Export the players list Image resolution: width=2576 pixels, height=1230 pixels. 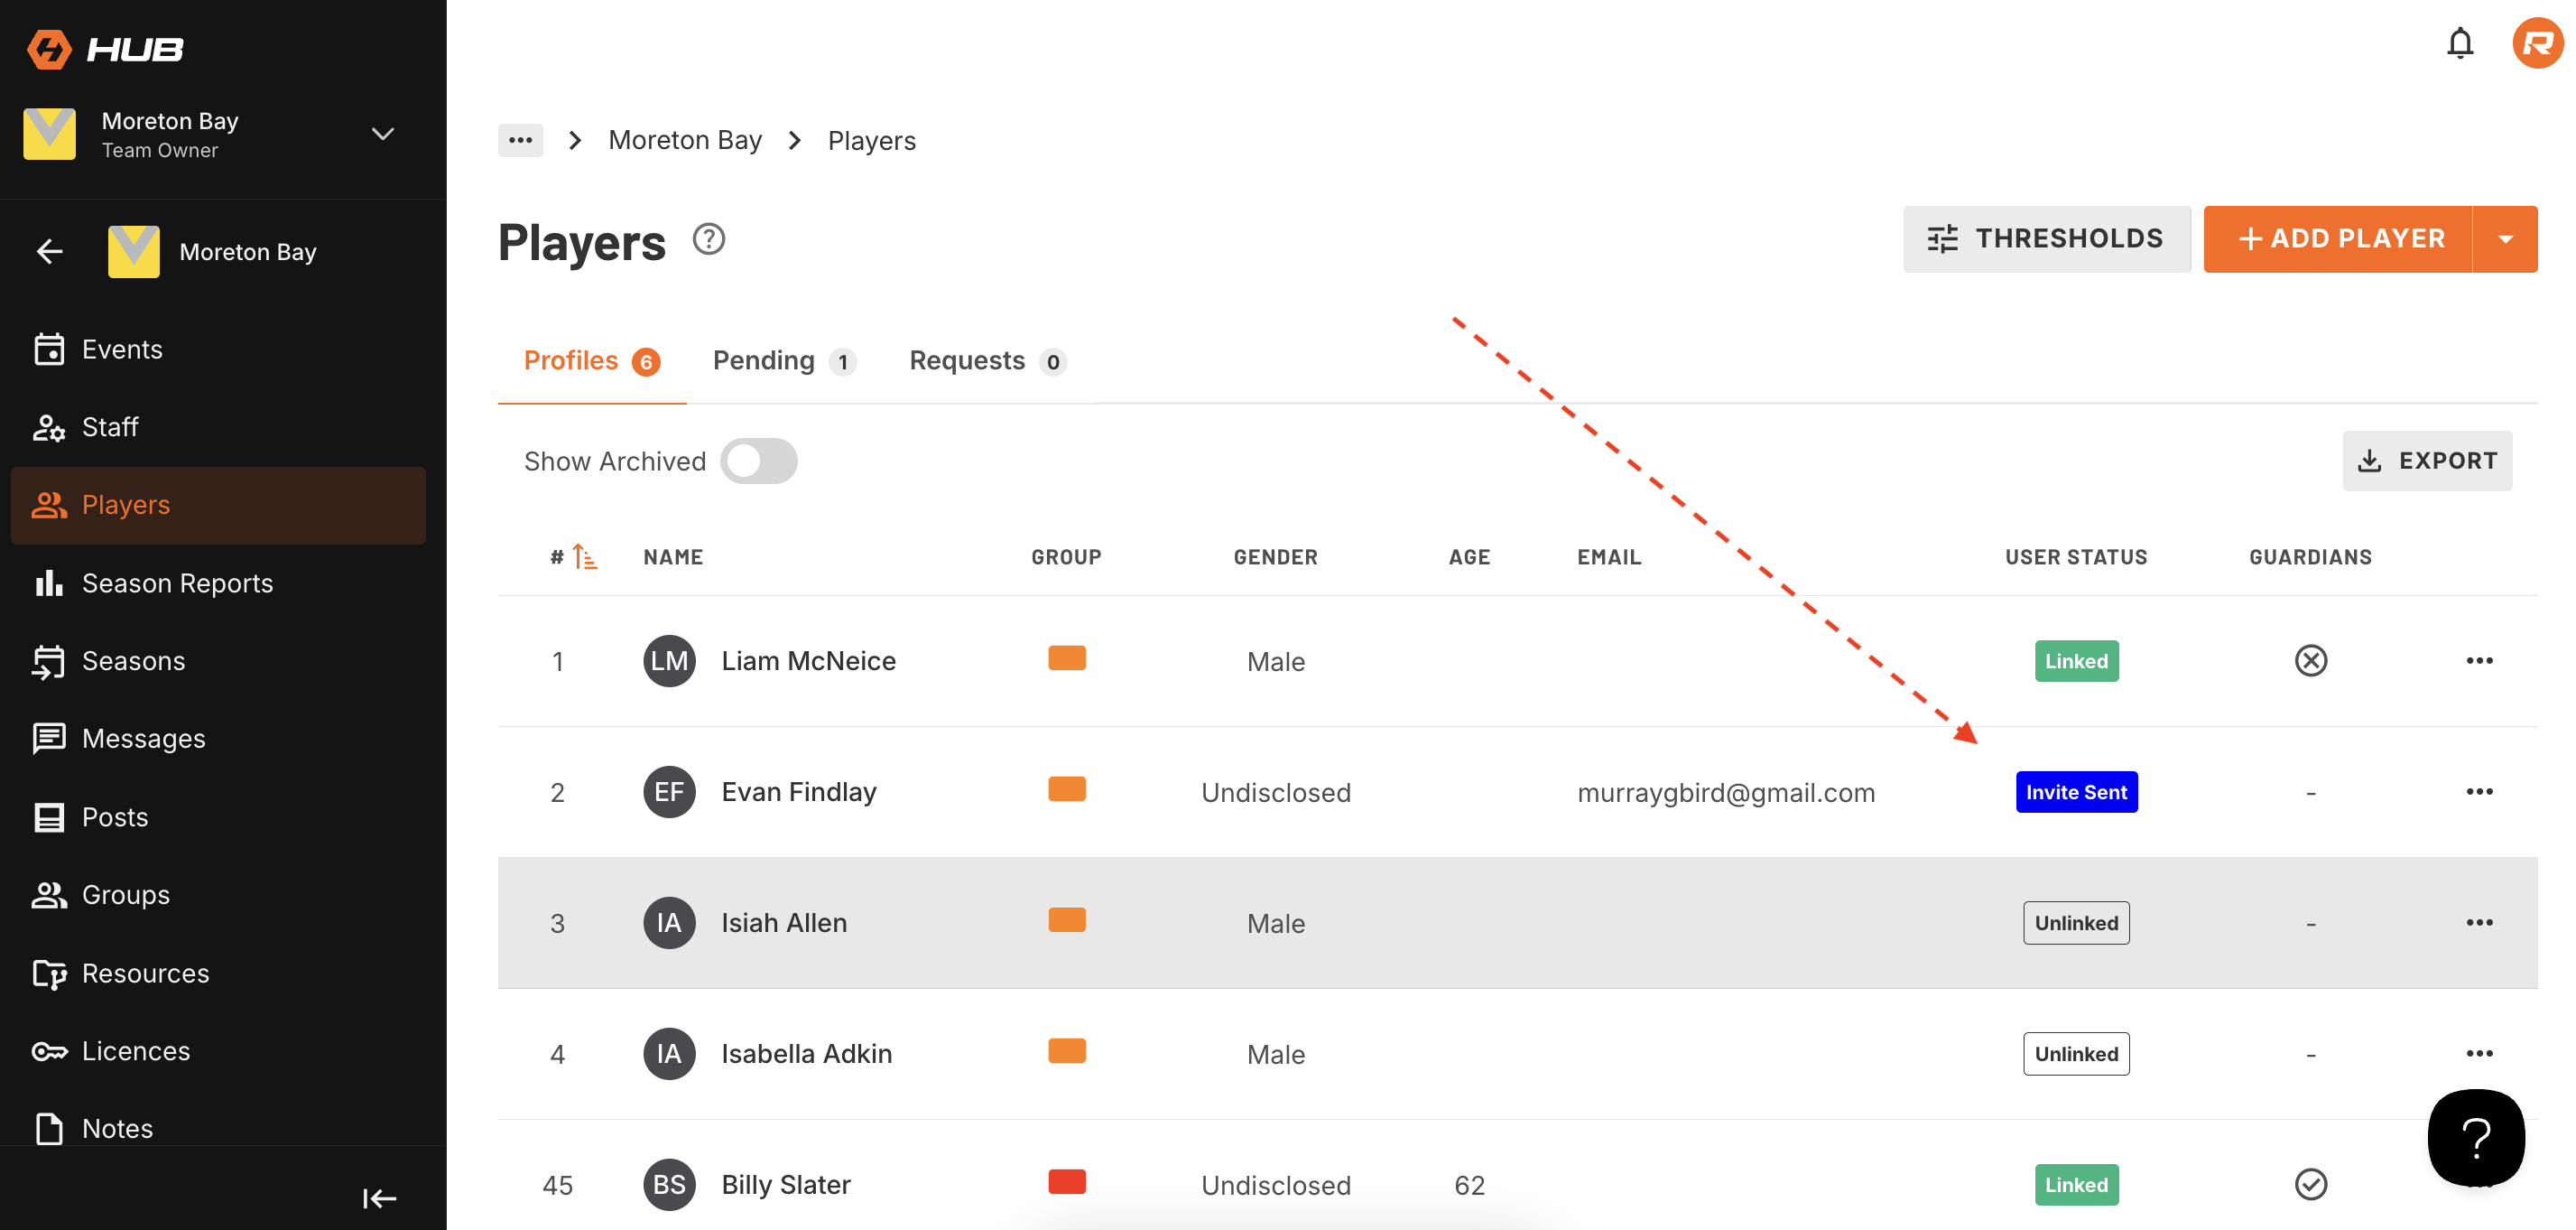(x=2426, y=461)
